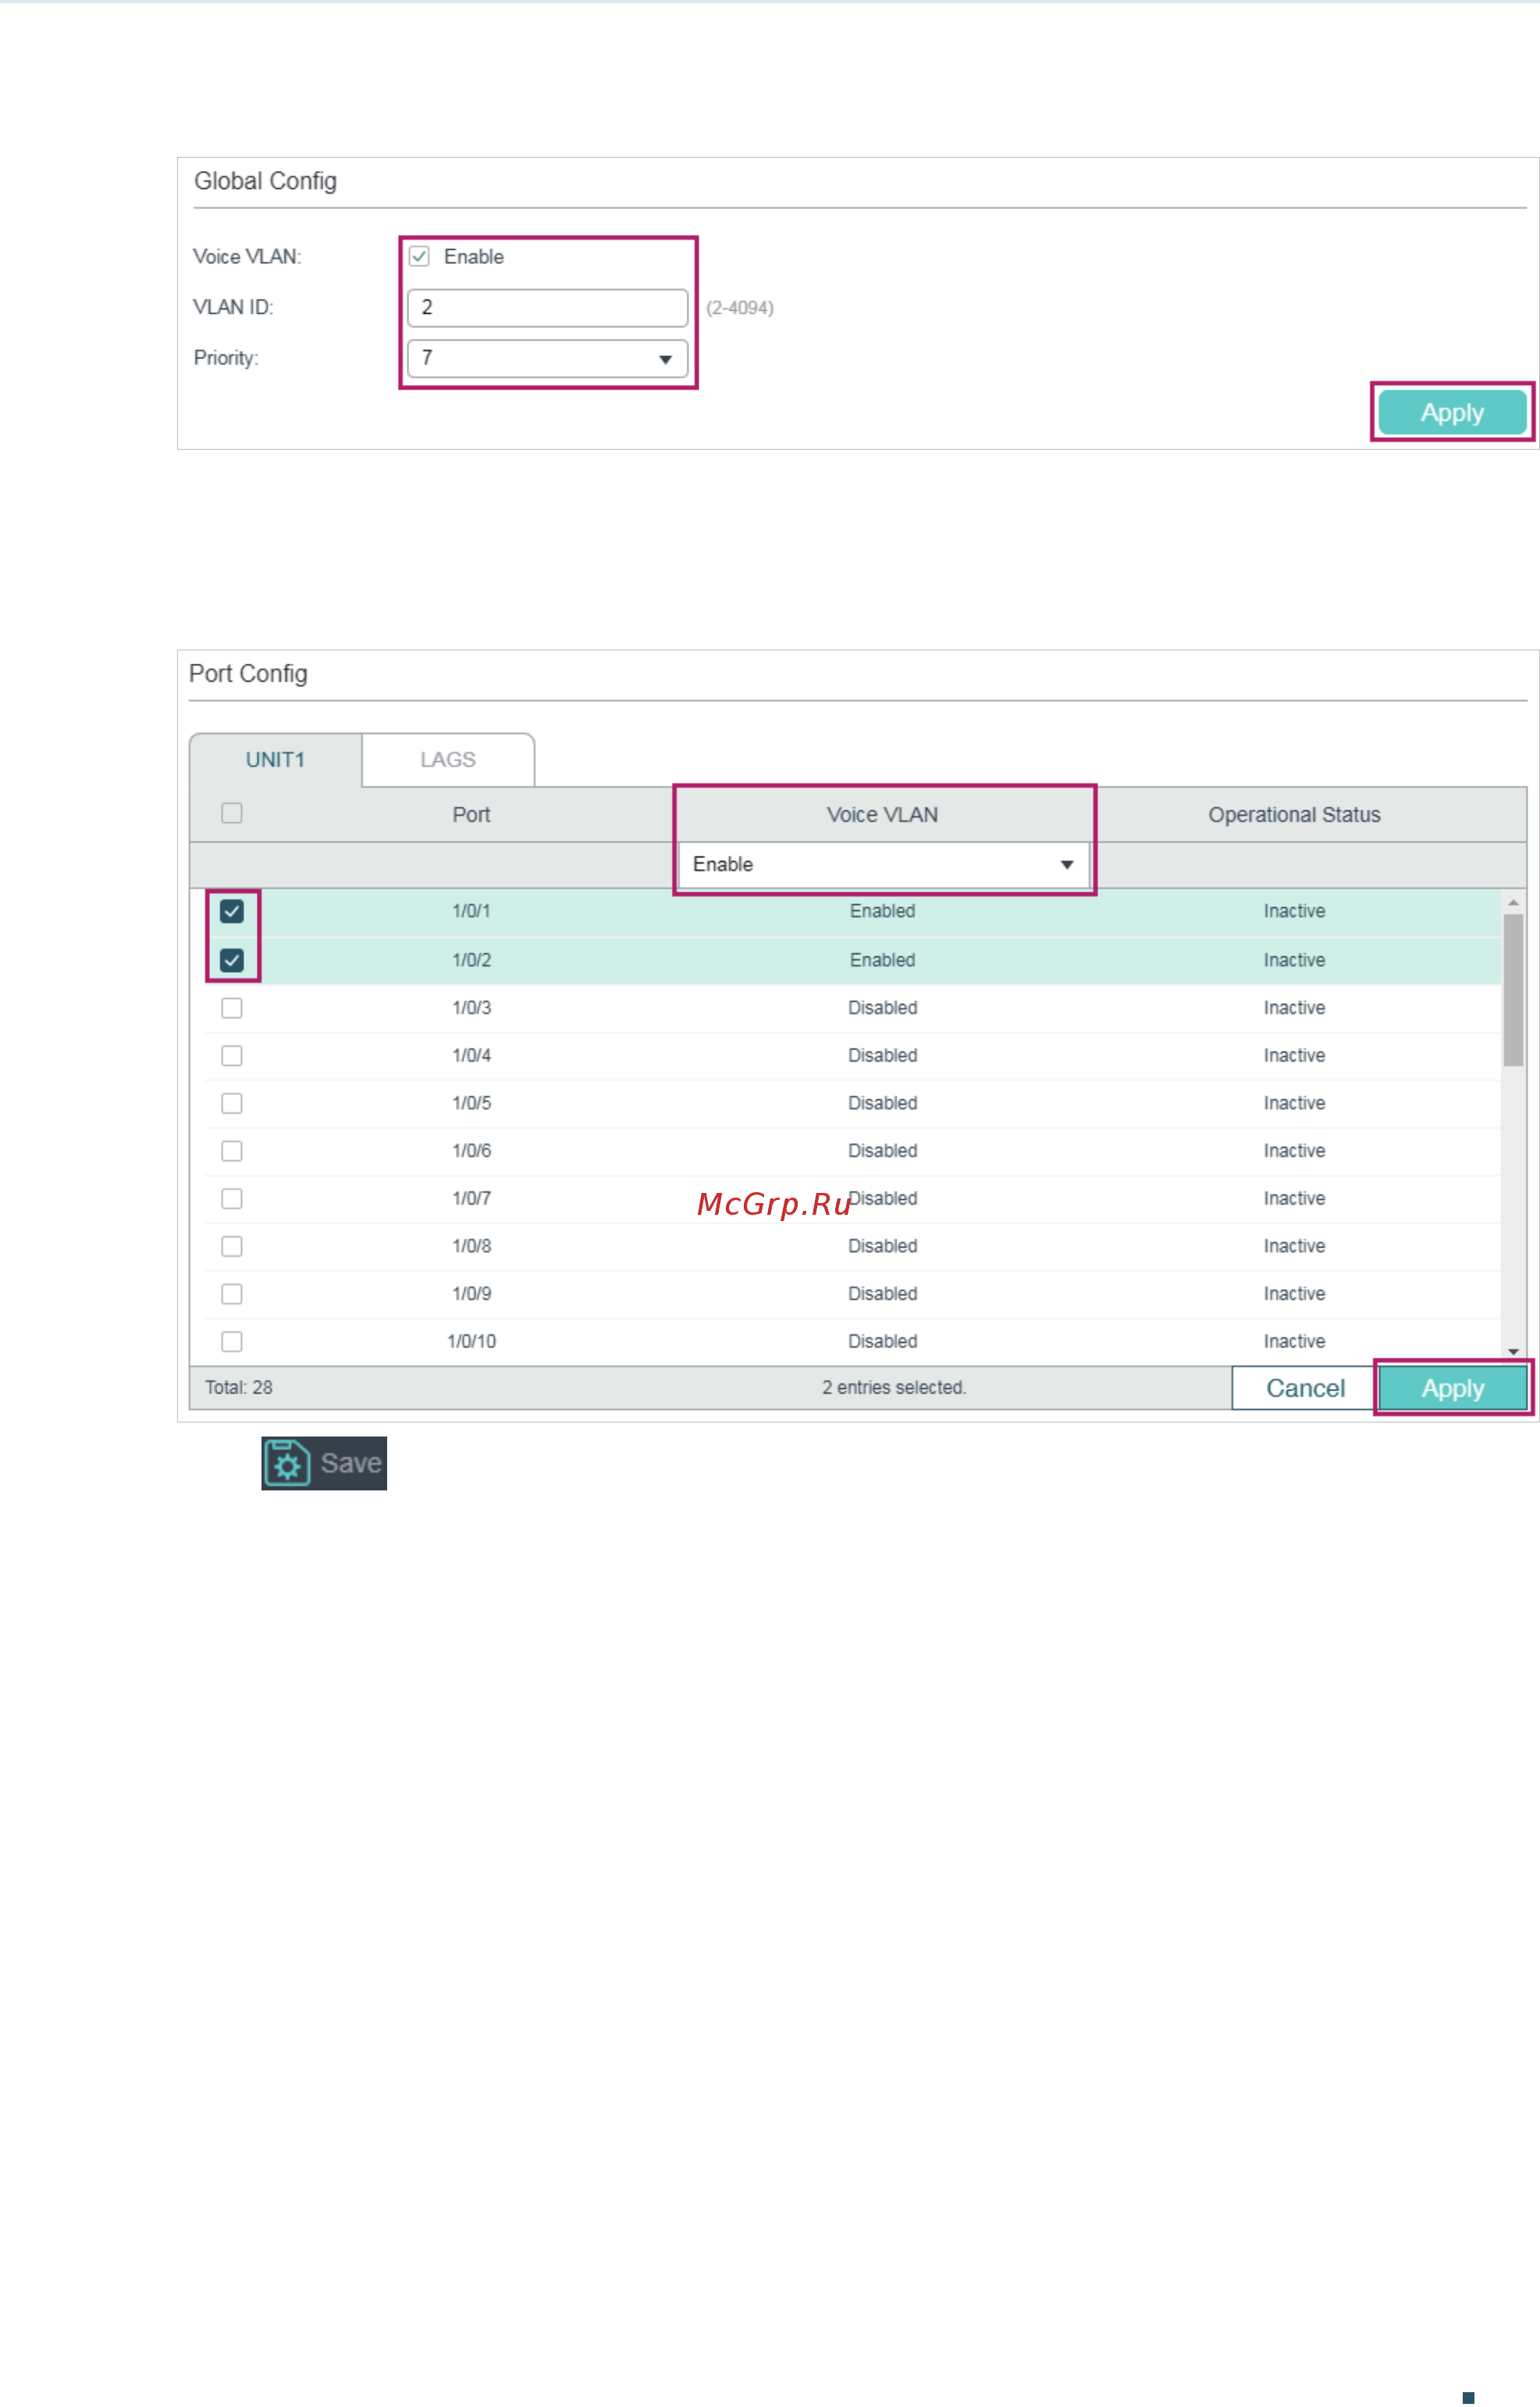Click the Save configuration icon
Viewport: 1540px width, 2407px height.
pyautogui.click(x=288, y=1464)
